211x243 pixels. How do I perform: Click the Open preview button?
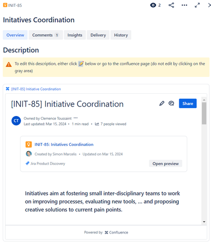(166, 163)
